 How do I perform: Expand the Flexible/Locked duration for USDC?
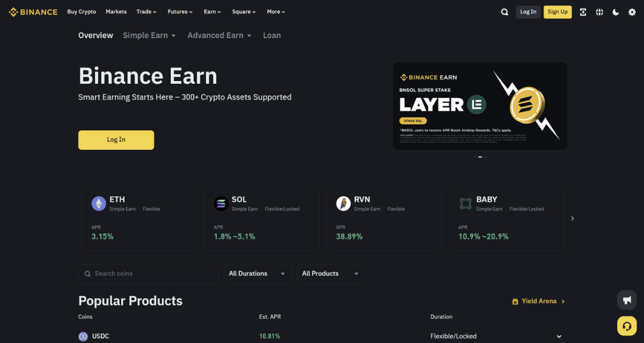[559, 336]
